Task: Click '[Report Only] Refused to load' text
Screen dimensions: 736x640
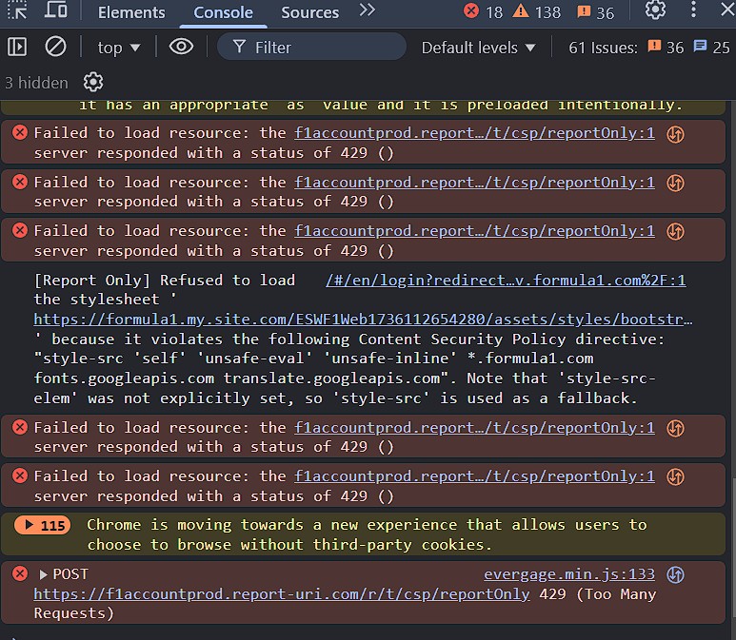Action: pos(165,281)
